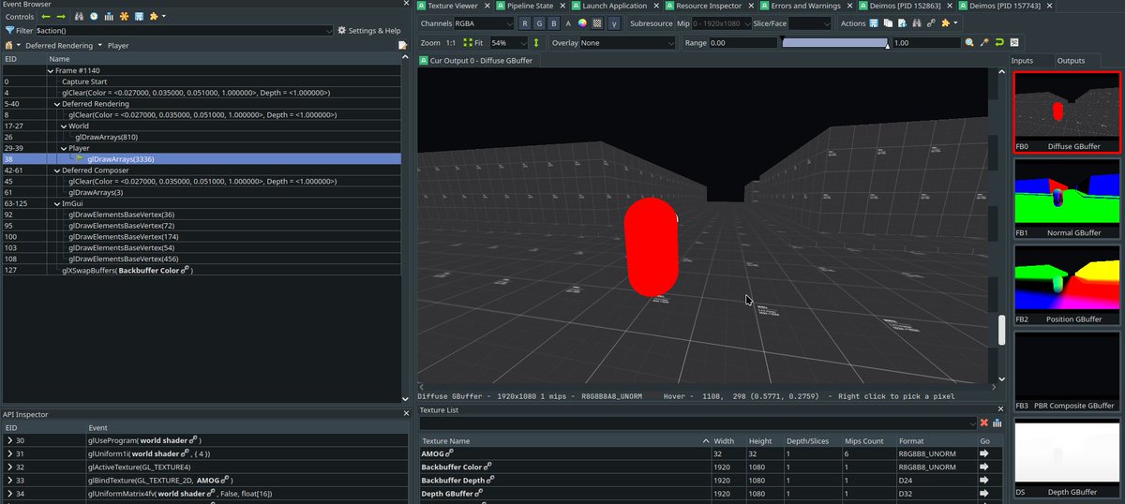Click the binoculars icon in Texture Viewer Actions
Image resolution: width=1125 pixels, height=504 pixels.
click(x=917, y=22)
